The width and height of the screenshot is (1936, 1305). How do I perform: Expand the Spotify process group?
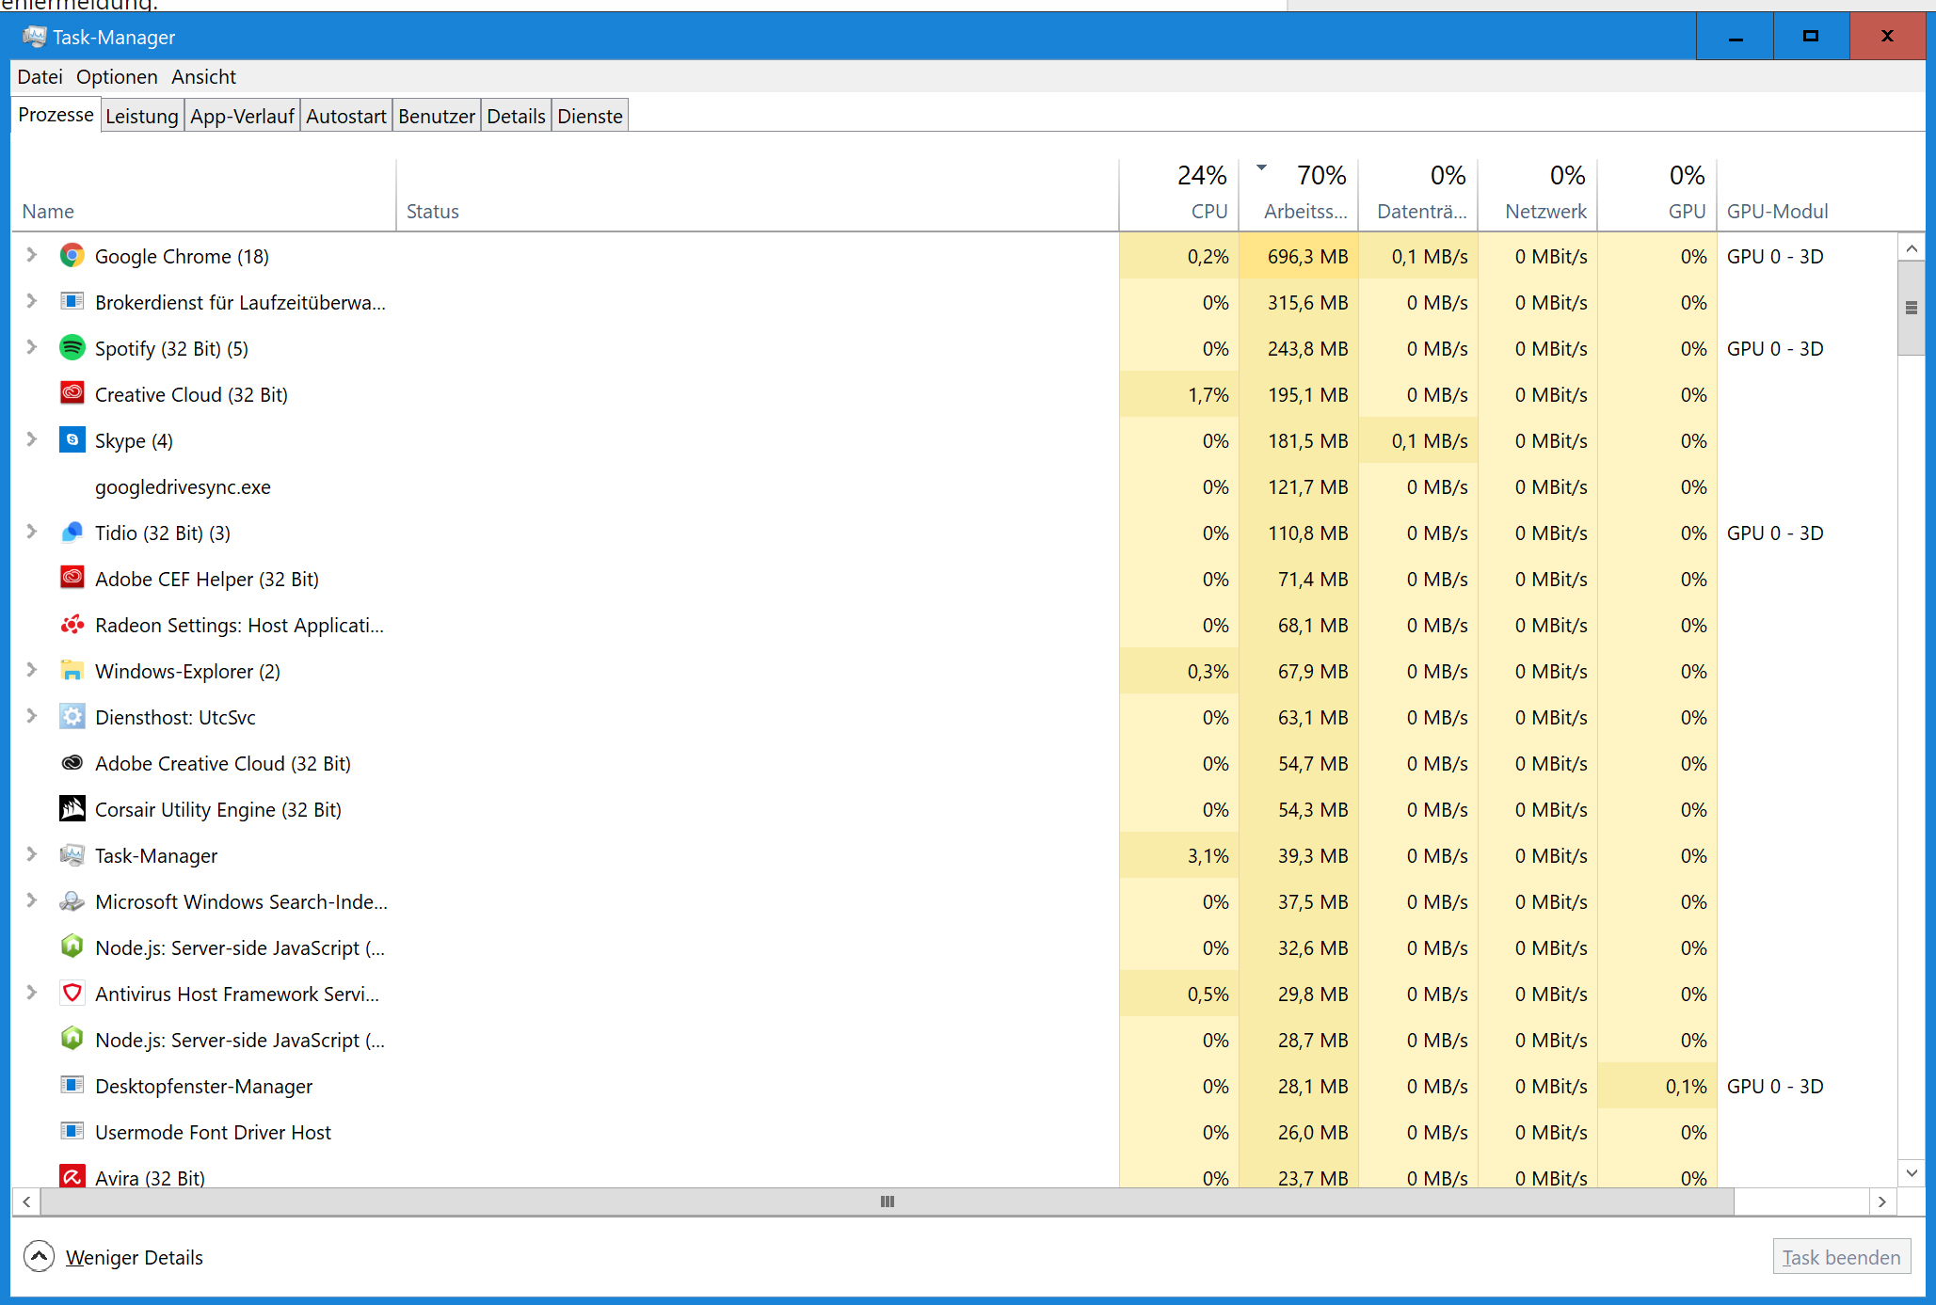[x=31, y=347]
